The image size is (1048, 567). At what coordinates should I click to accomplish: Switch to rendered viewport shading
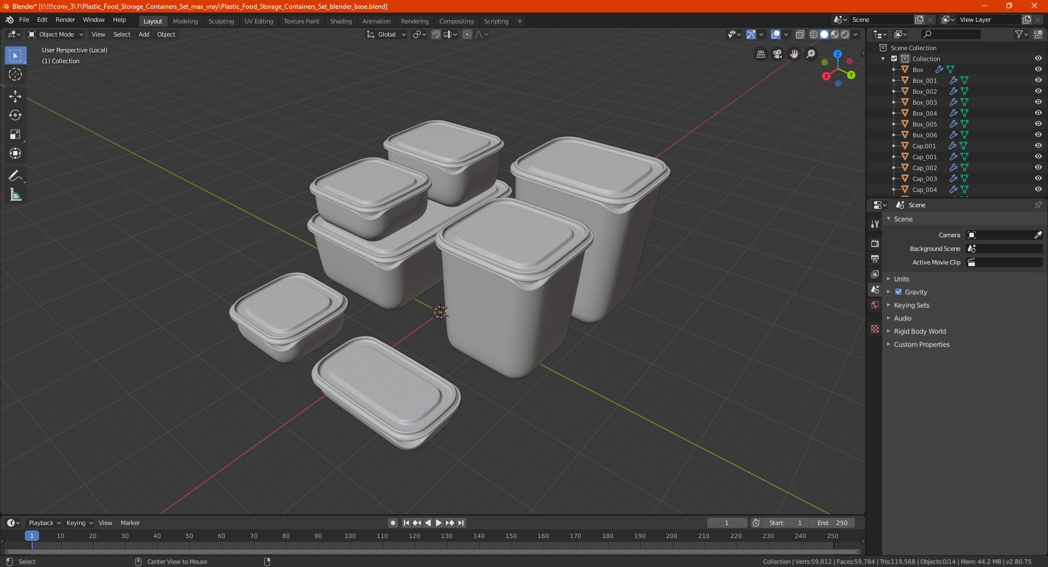[x=845, y=34]
